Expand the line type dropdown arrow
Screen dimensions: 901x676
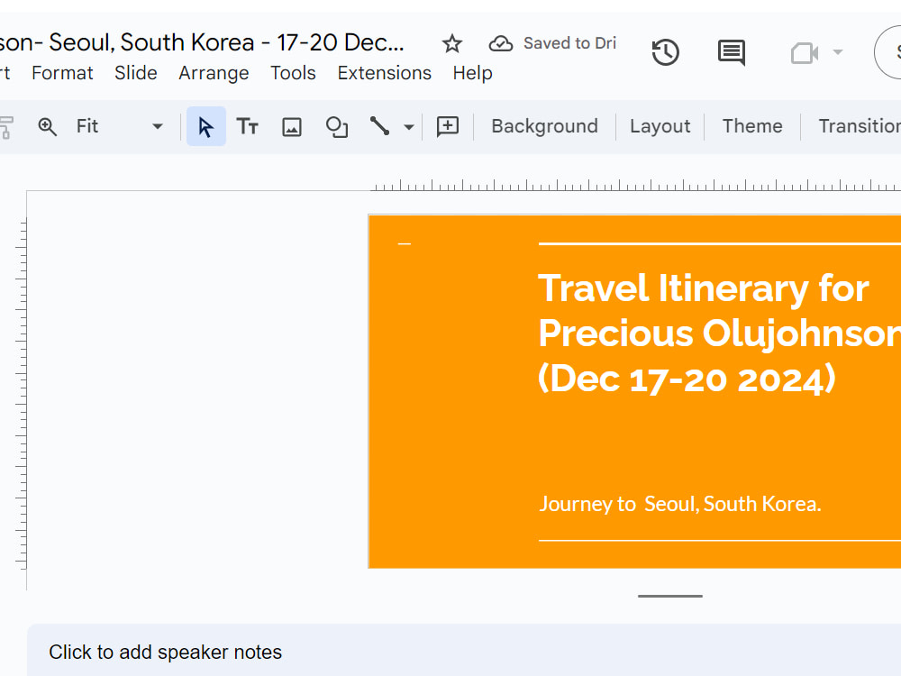(x=408, y=127)
